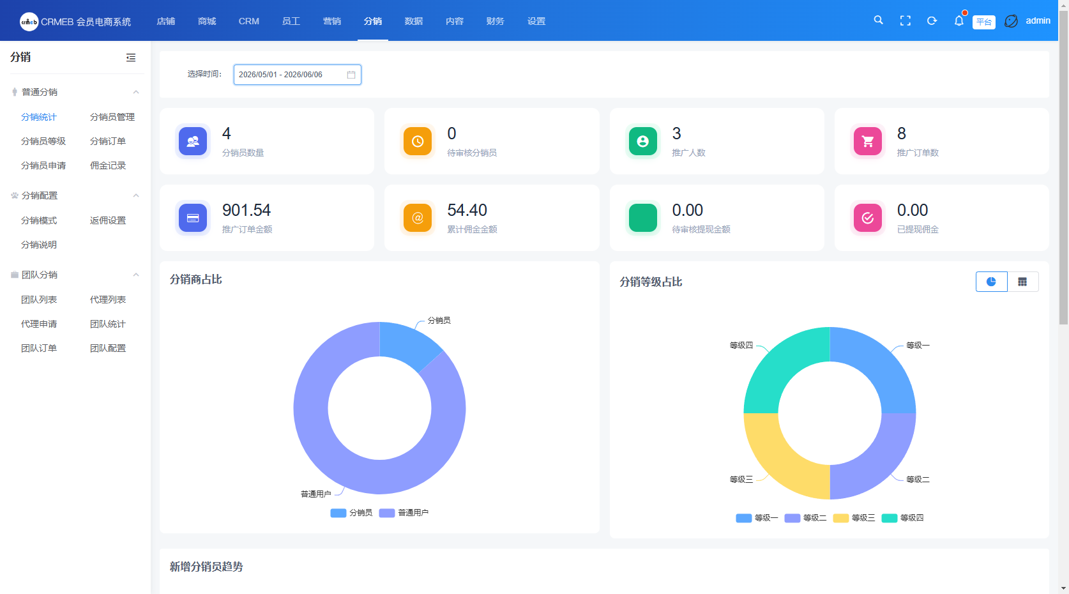Screen dimensions: 1069x594
Task: Click the 分销配置 section icon
Action: 15,195
